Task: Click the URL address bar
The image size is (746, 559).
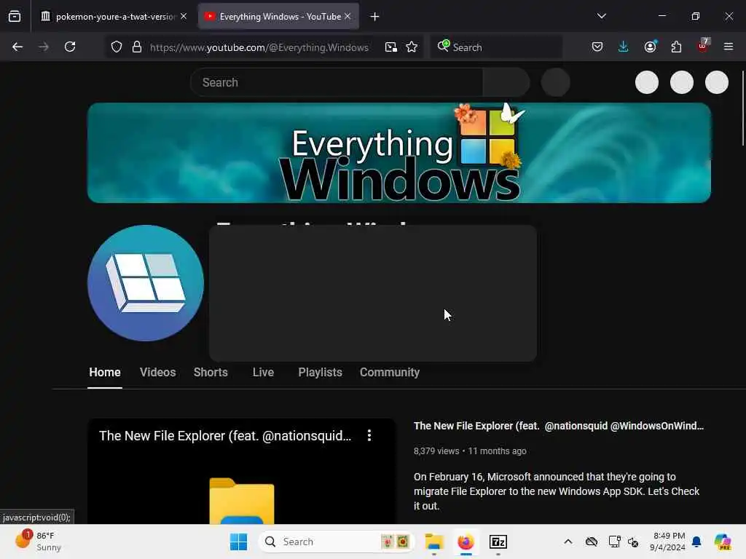Action: [259, 47]
